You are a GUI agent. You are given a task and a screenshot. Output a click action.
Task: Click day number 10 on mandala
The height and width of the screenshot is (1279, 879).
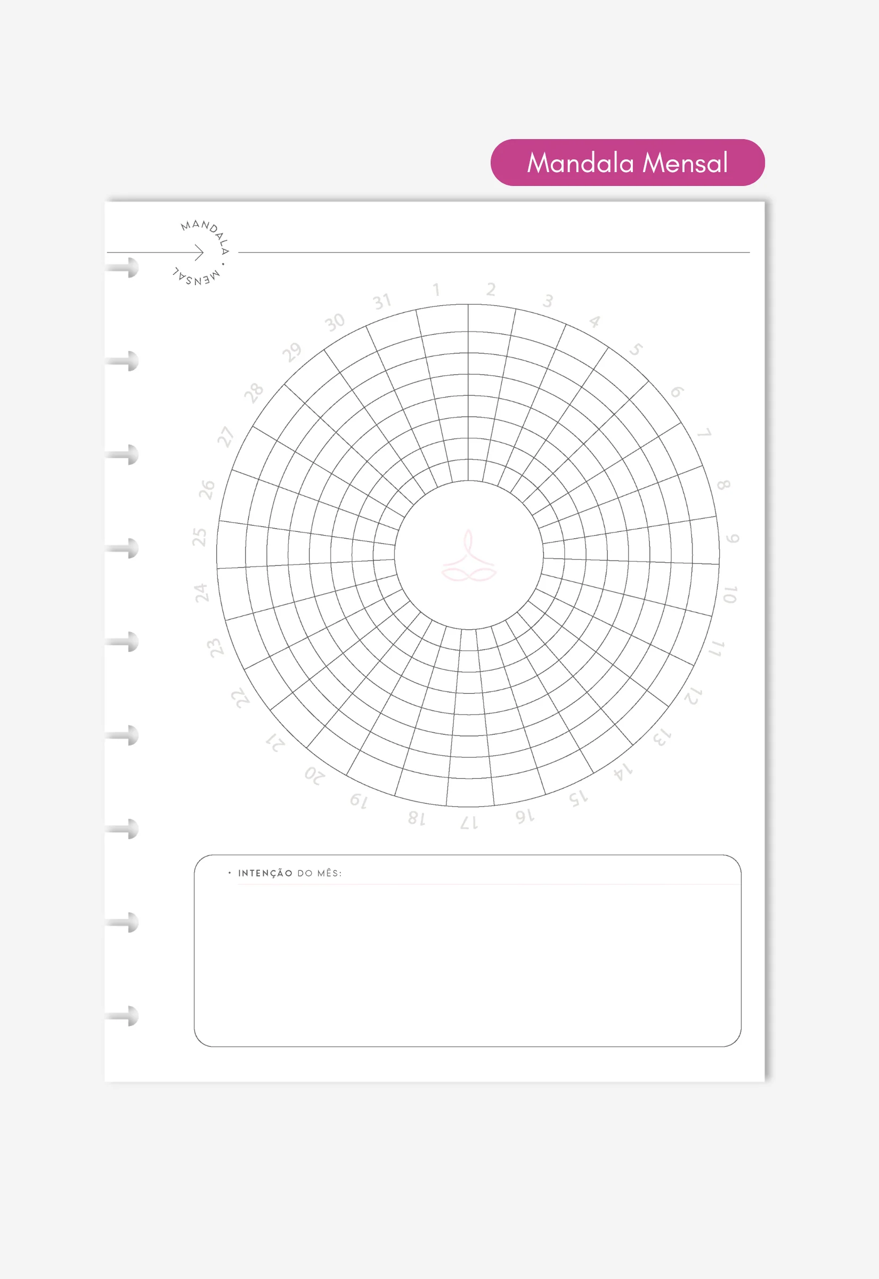pyautogui.click(x=730, y=594)
